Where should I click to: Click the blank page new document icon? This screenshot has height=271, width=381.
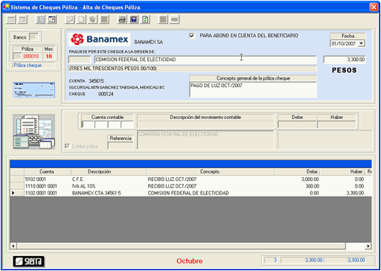81,19
